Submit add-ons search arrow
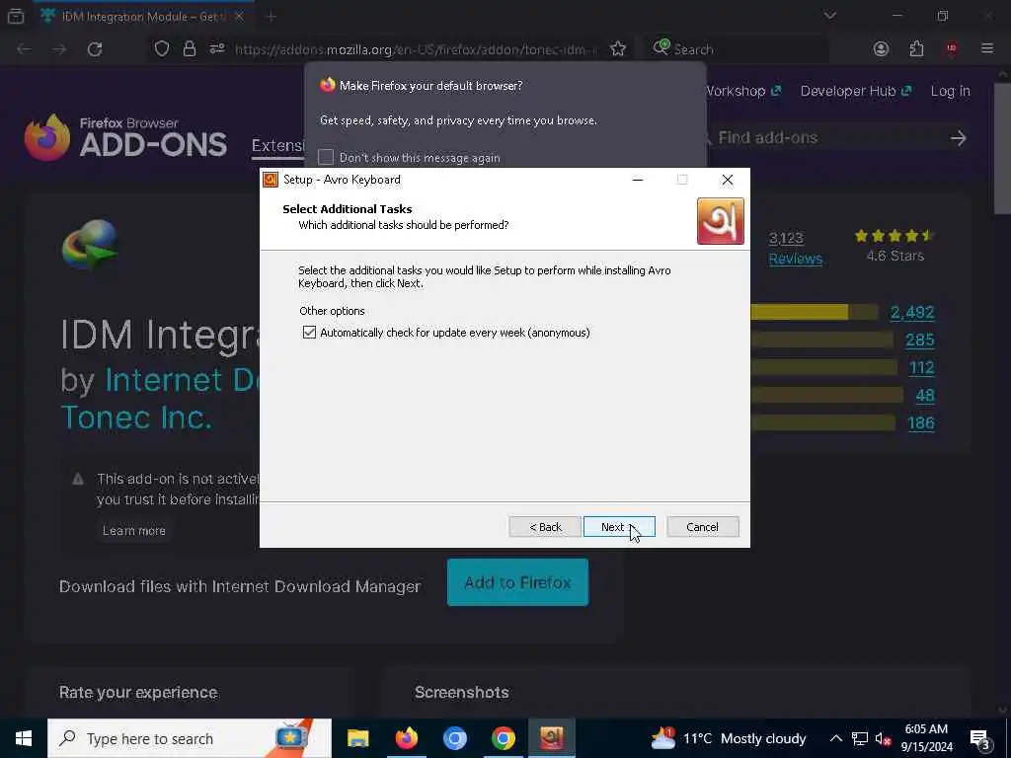Viewport: 1011px width, 758px height. (x=958, y=138)
